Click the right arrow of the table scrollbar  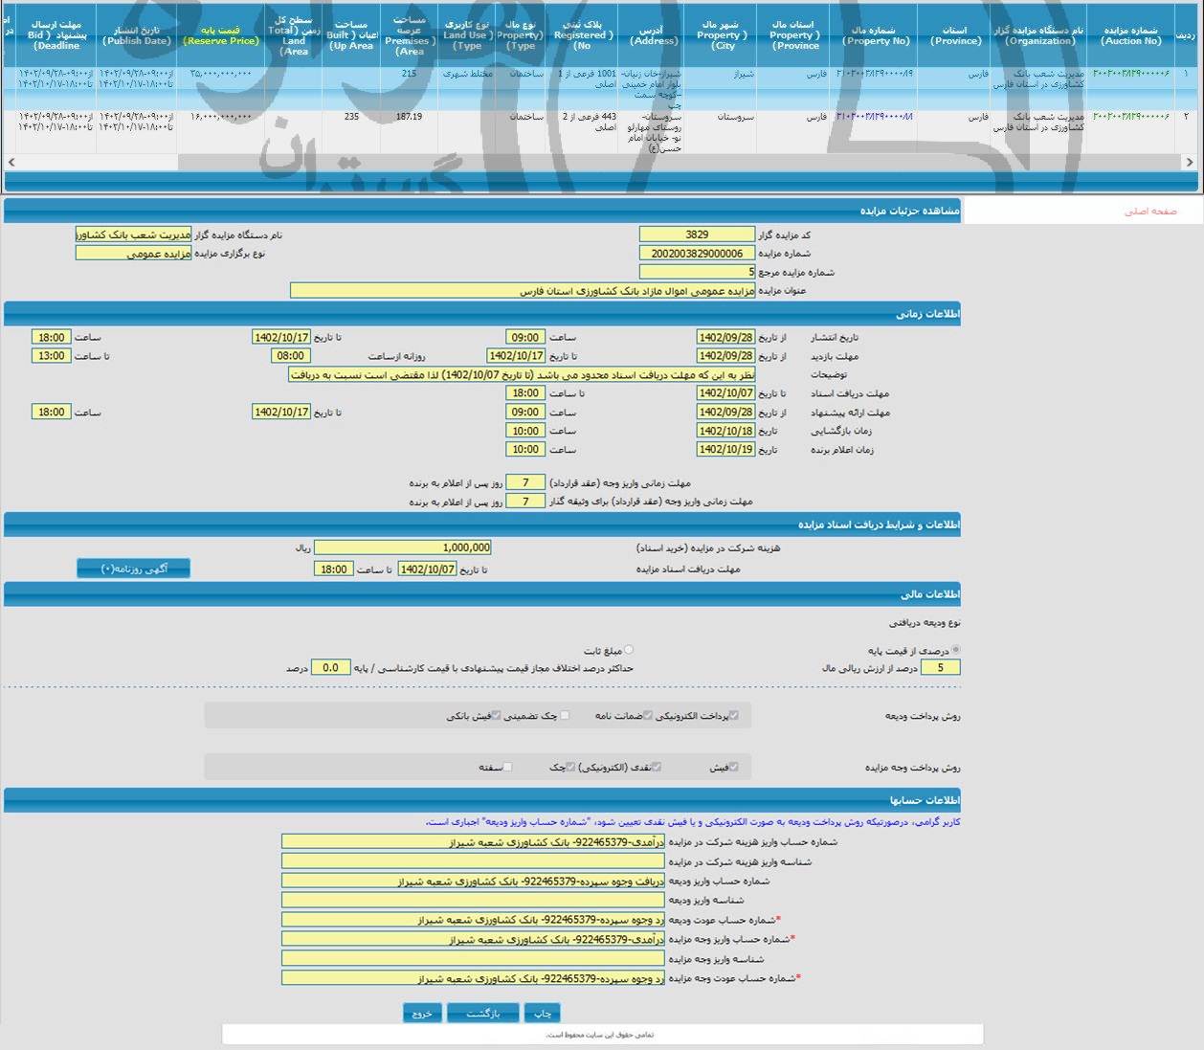click(1190, 162)
